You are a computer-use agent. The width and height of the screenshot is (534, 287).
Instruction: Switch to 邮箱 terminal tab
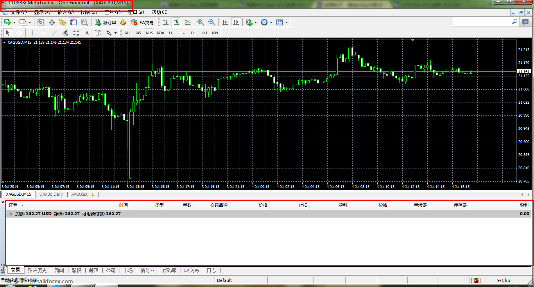pyautogui.click(x=94, y=270)
